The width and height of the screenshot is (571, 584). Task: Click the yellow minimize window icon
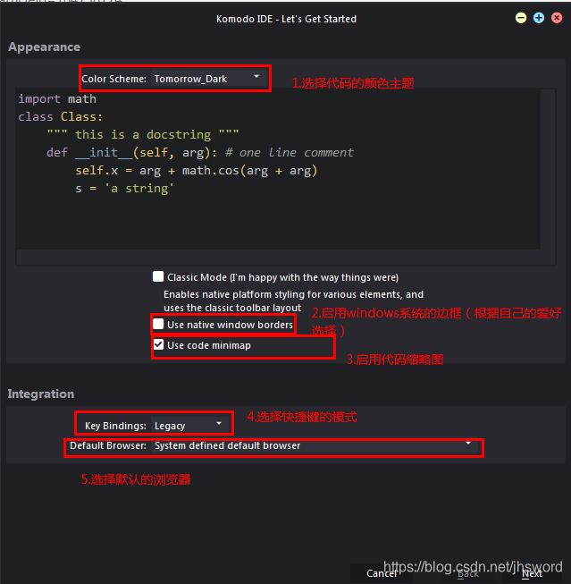pyautogui.click(x=521, y=18)
